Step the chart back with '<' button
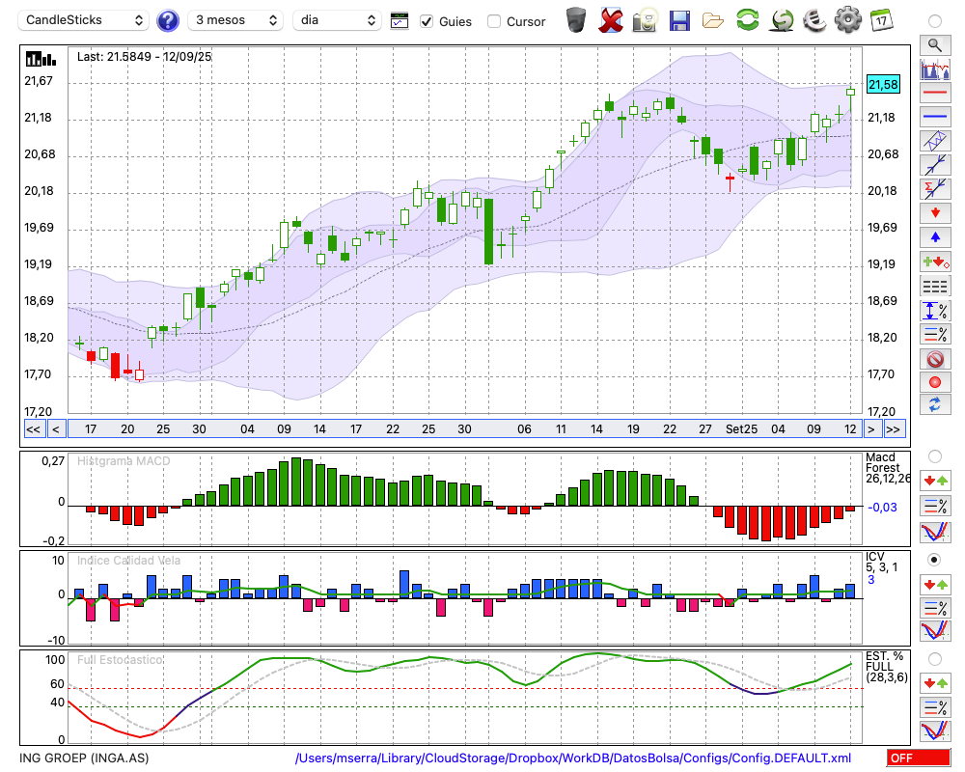The height and width of the screenshot is (772, 965). pos(56,429)
